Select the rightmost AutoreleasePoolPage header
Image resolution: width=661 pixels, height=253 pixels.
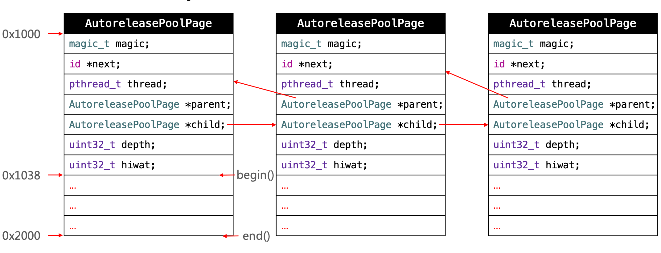pyautogui.click(x=573, y=23)
